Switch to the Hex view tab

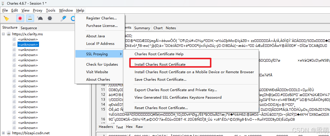pos(129,127)
